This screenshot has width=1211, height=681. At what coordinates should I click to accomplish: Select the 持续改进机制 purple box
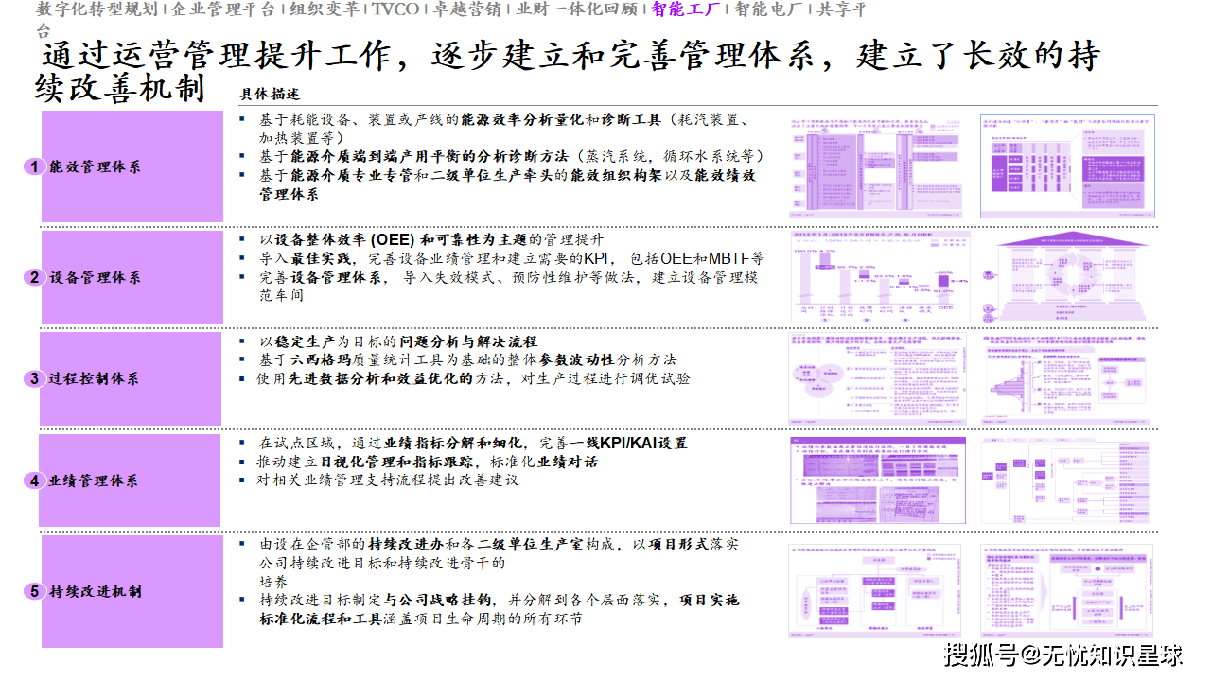pyautogui.click(x=131, y=592)
